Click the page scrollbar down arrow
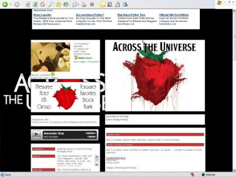236x177 pixels. click(234, 170)
